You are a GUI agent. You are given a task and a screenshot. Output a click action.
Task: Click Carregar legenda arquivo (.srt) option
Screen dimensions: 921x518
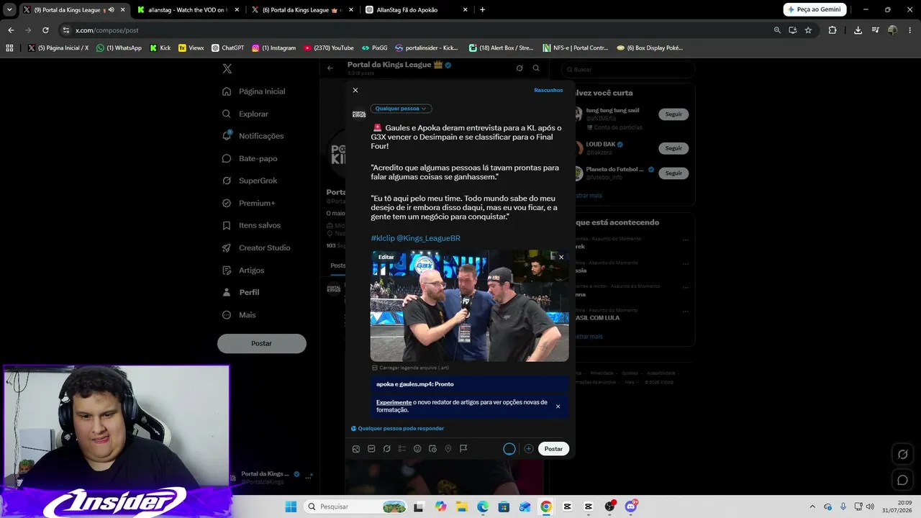(410, 368)
